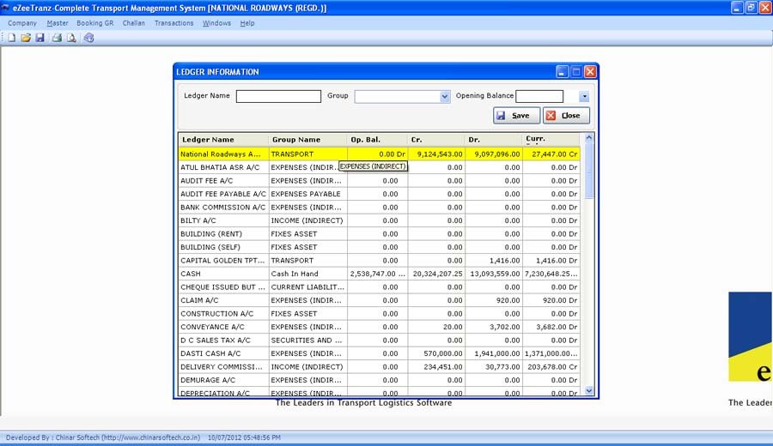Open the Transactions menu

coord(174,23)
